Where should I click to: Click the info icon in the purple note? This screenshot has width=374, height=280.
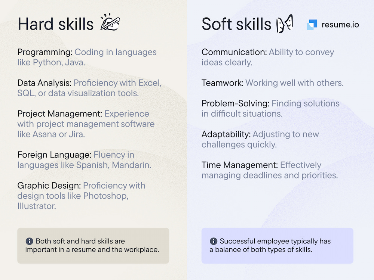pyautogui.click(x=214, y=241)
